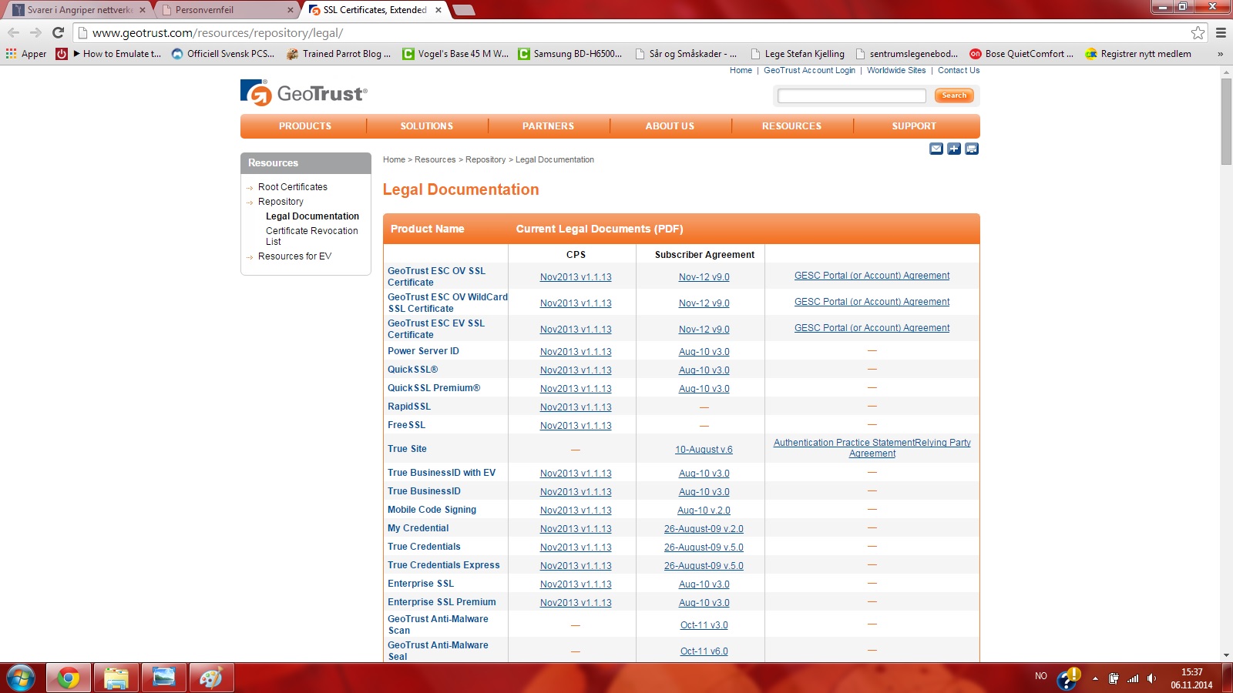Open the PARTNERS navigation menu
The image size is (1233, 693).
coord(549,126)
